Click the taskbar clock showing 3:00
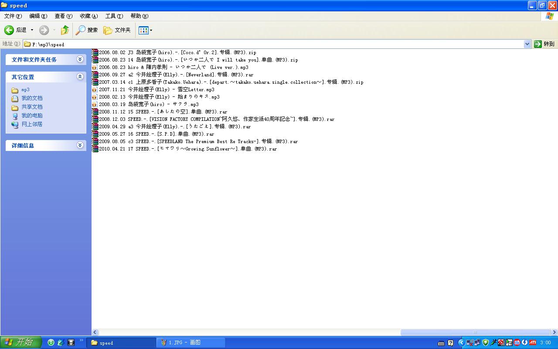Image resolution: width=558 pixels, height=349 pixels. [545, 343]
